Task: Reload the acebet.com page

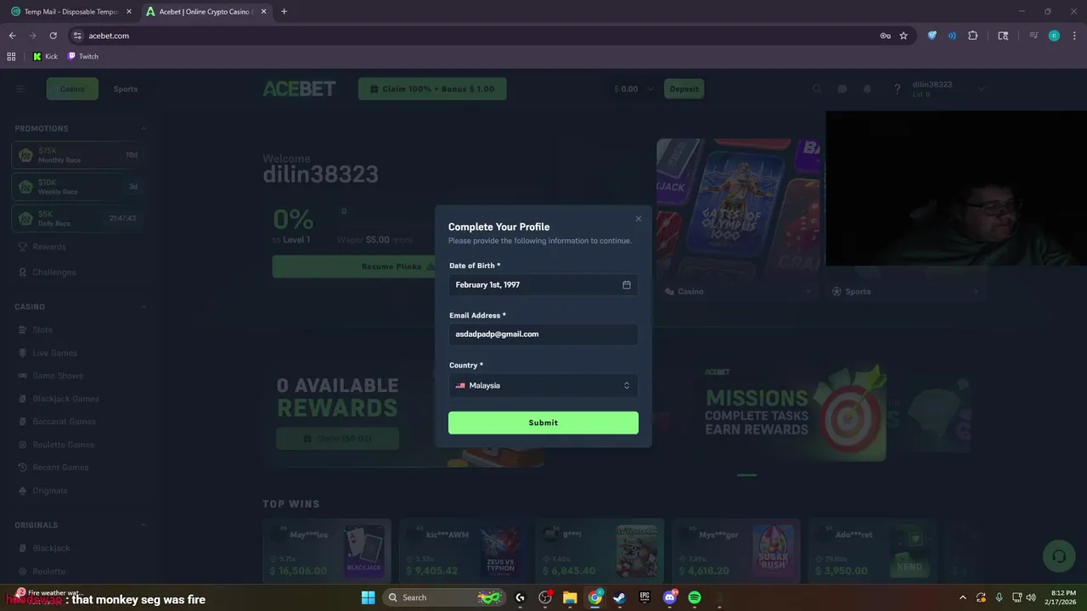Action: point(53,36)
